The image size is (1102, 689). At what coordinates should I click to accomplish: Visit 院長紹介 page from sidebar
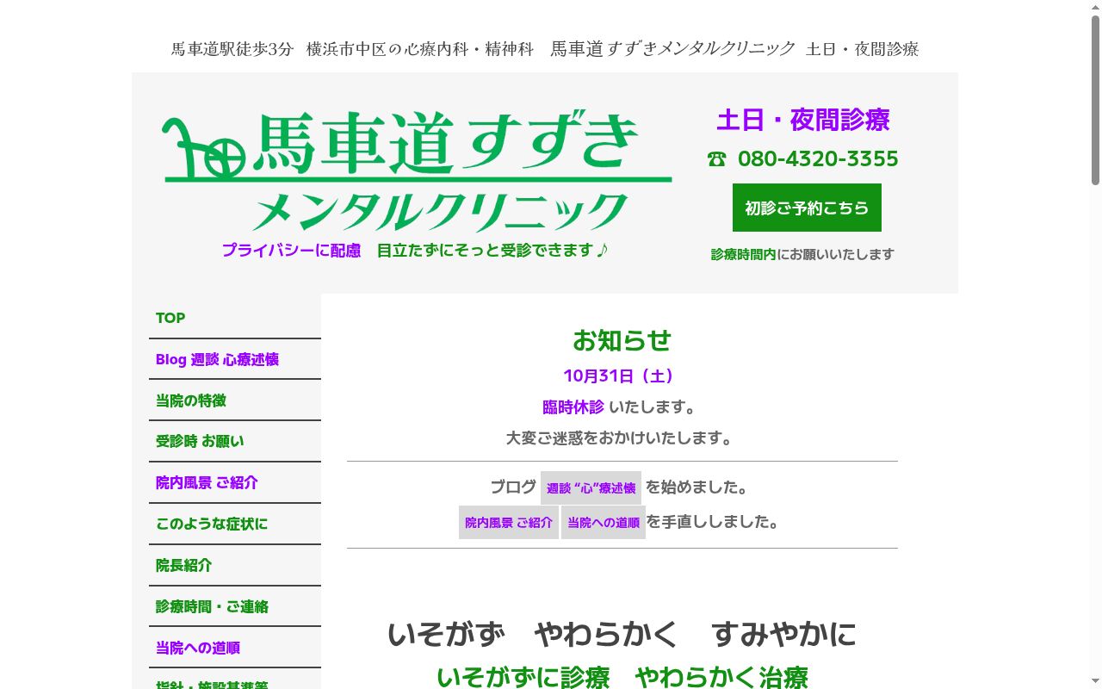234,565
